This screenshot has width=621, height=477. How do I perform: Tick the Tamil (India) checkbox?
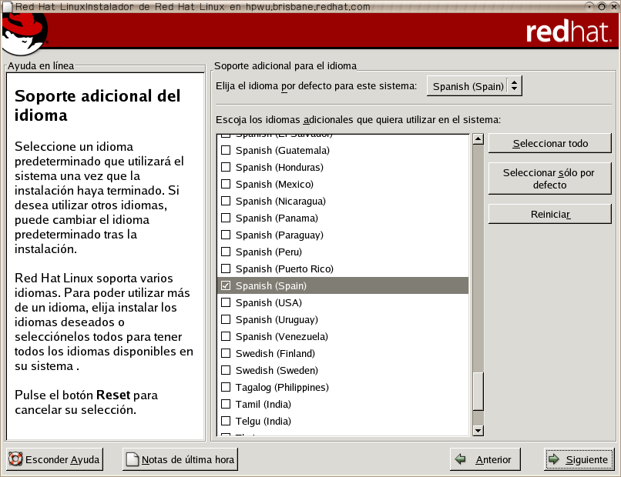pos(226,404)
